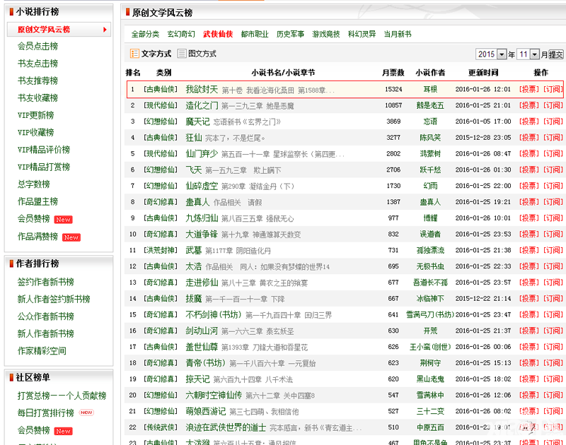Open the year 2015 dropdown

point(502,54)
